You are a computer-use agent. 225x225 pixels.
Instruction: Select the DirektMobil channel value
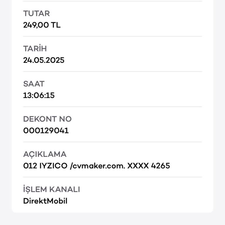tap(45, 201)
